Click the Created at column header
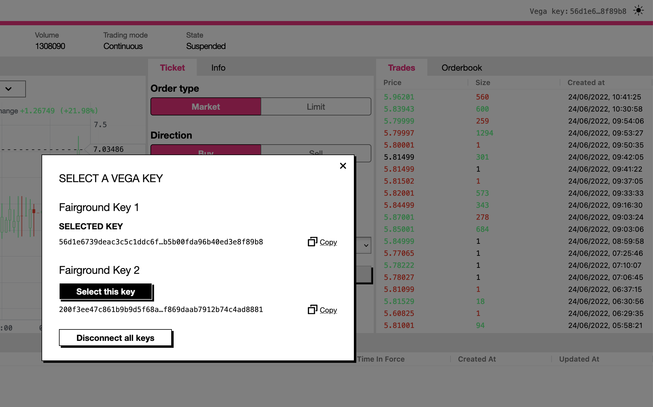Screen dimensions: 653x407 [585, 82]
